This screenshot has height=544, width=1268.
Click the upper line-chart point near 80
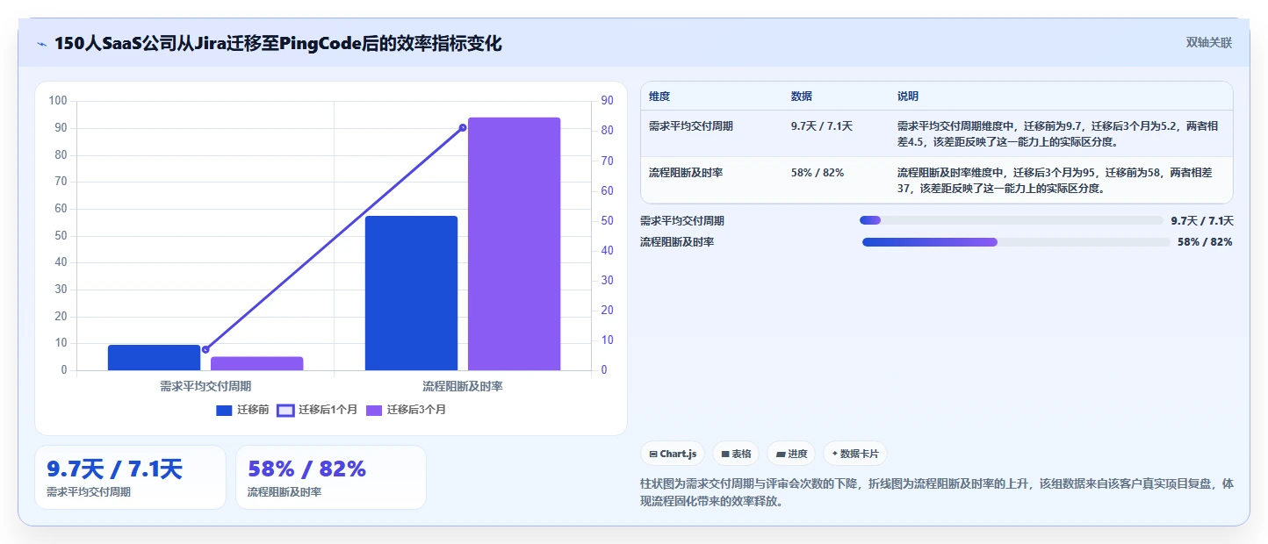click(463, 127)
